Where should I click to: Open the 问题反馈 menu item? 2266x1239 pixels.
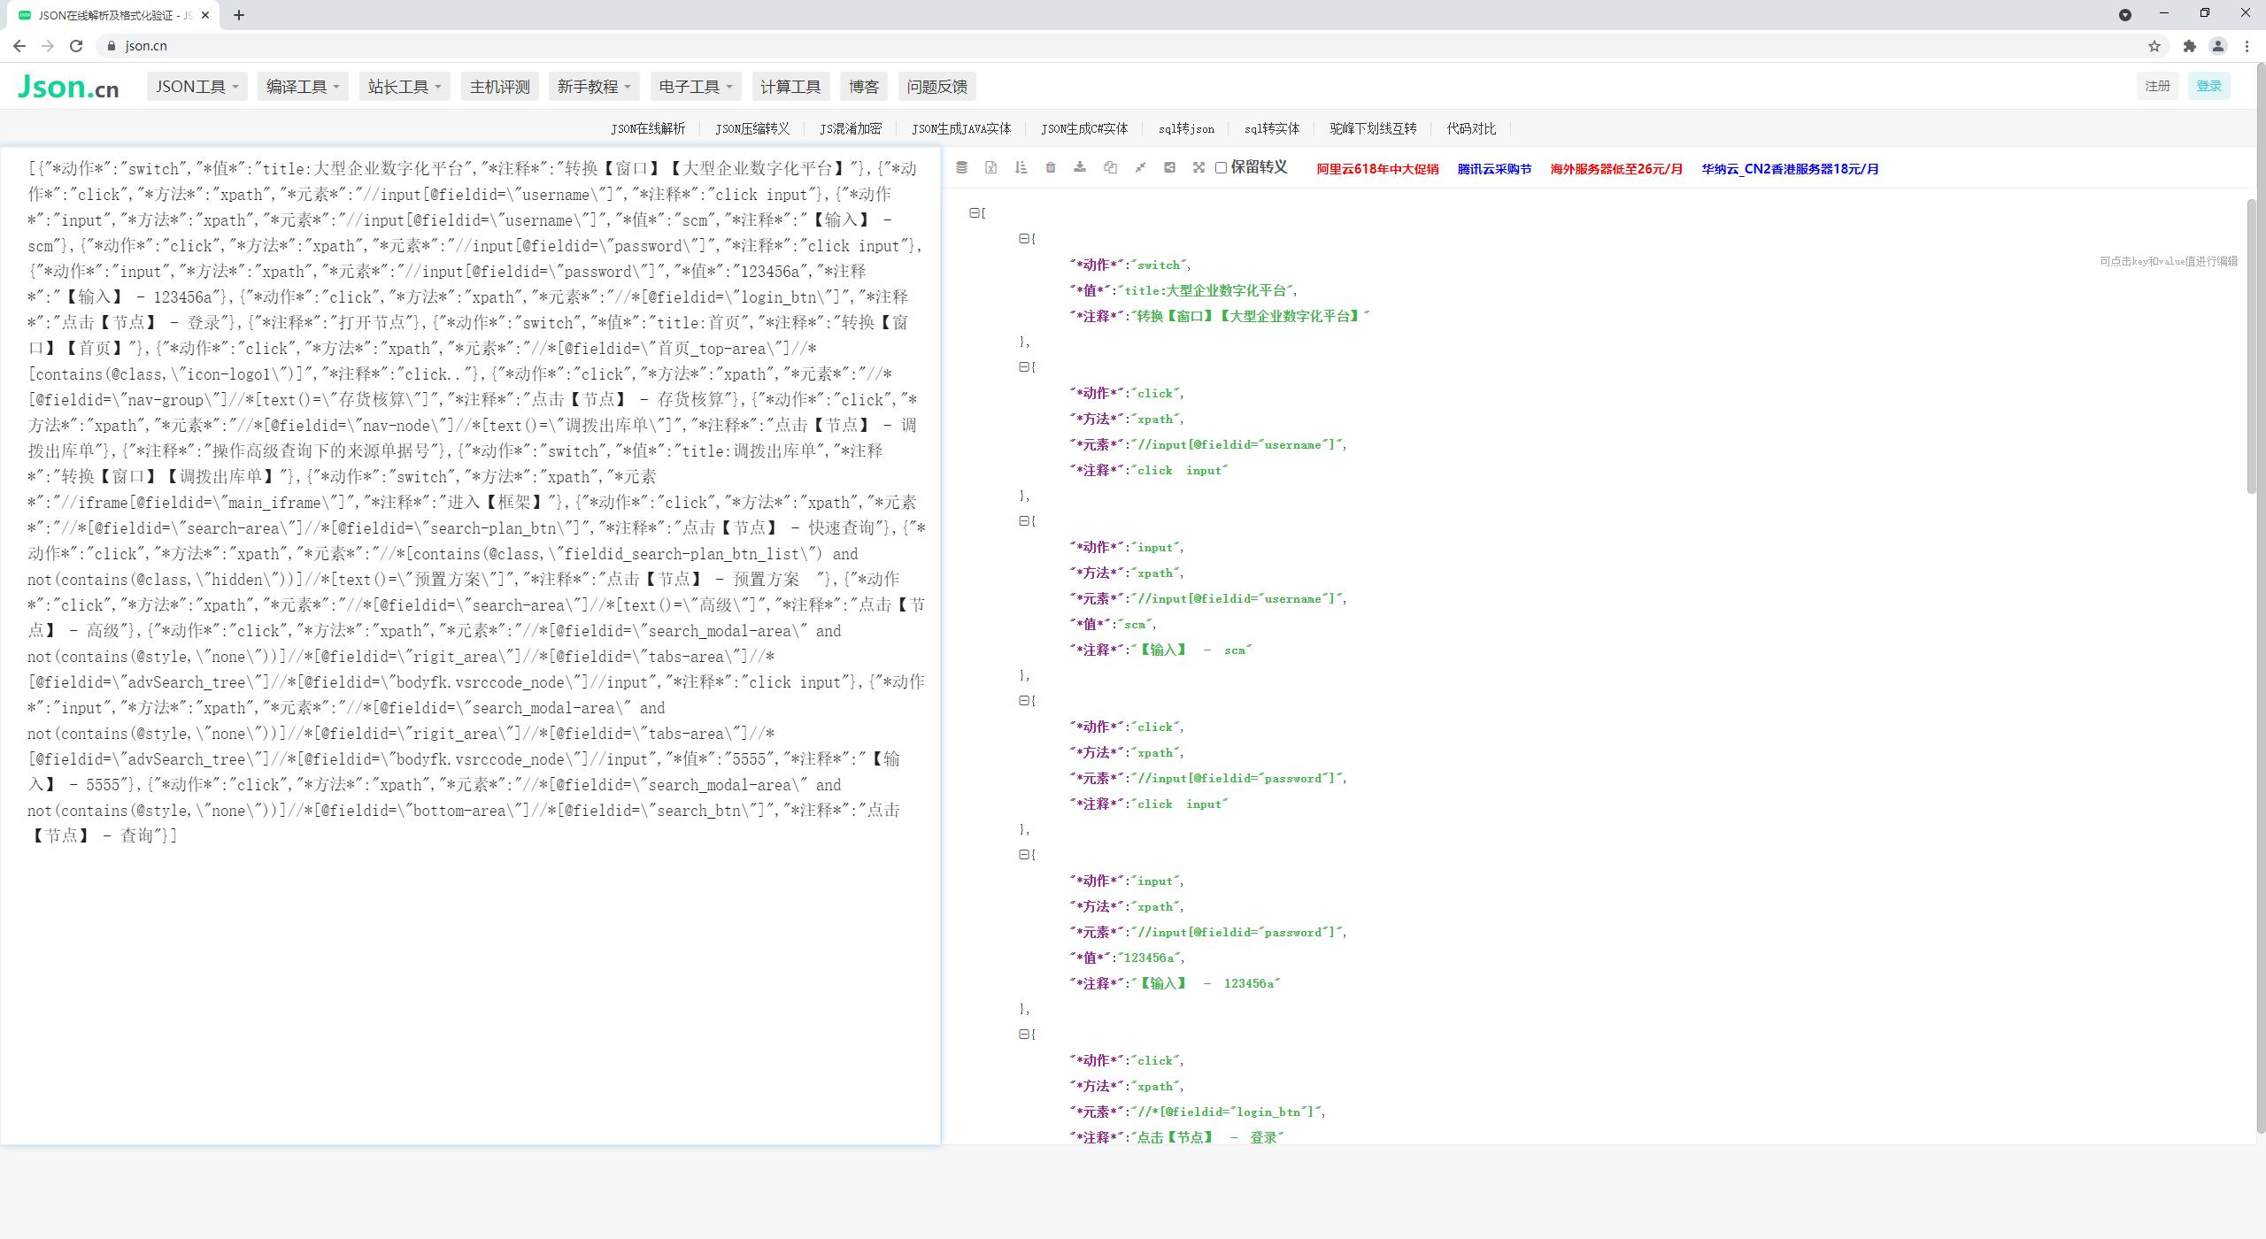tap(937, 87)
